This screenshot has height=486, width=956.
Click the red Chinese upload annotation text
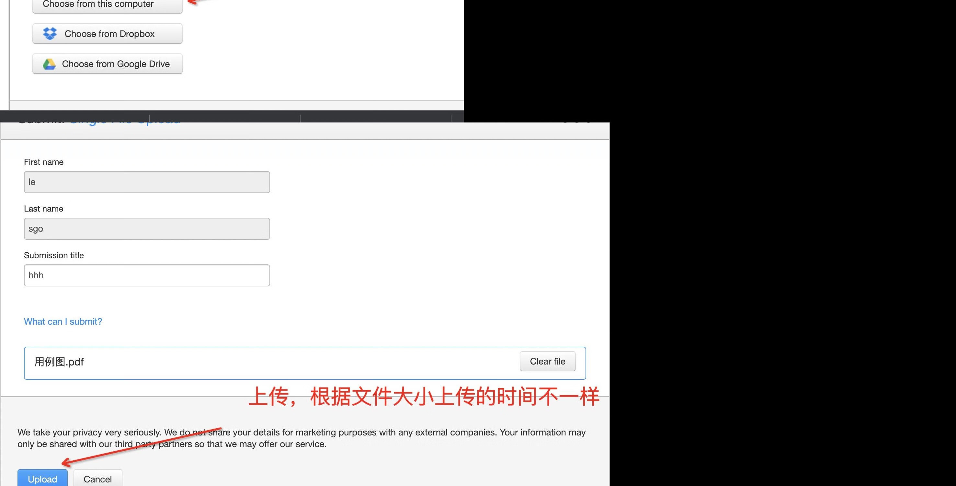[424, 397]
